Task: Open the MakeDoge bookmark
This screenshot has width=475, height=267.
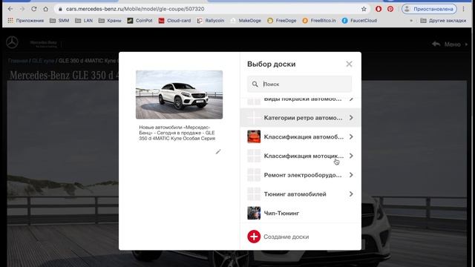Action: point(246,21)
